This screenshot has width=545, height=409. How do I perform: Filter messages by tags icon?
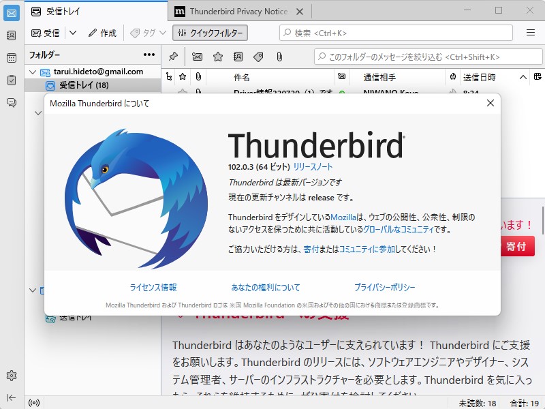[x=259, y=57]
